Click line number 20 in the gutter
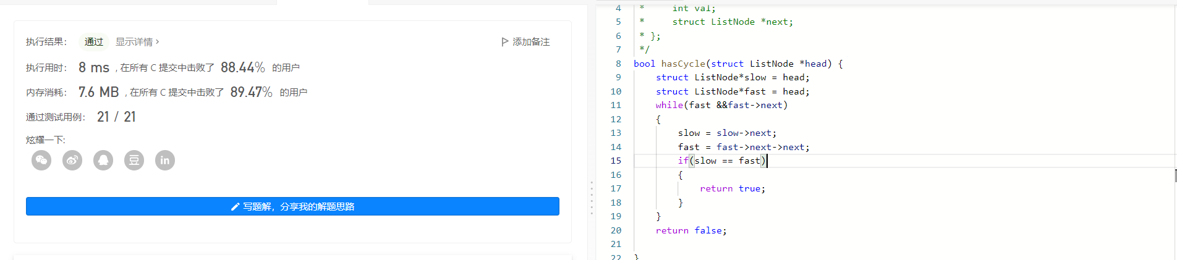Screen dimensions: 1177x260 point(616,230)
